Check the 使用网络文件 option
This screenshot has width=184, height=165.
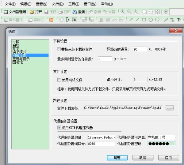59,80
